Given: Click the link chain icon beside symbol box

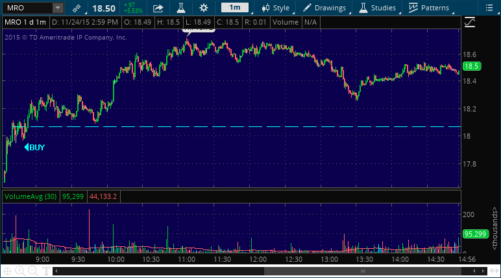Looking at the screenshot, I should coord(77,8).
